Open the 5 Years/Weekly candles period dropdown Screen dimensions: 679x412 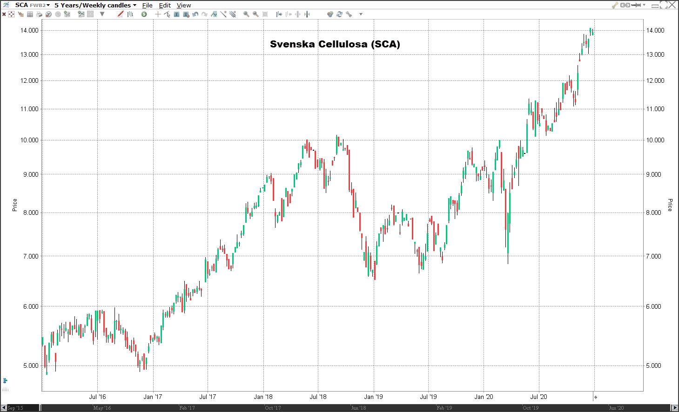[95, 5]
